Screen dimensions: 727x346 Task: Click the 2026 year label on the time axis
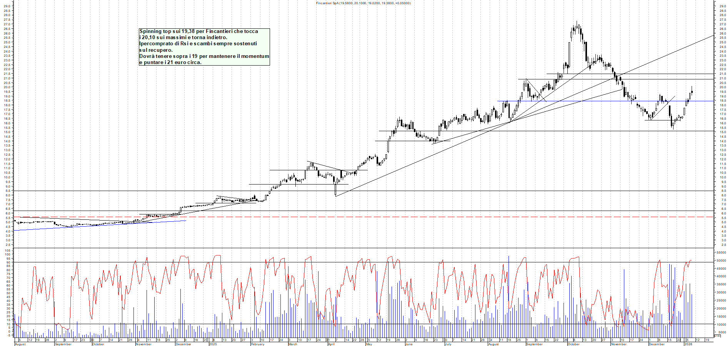(688, 344)
